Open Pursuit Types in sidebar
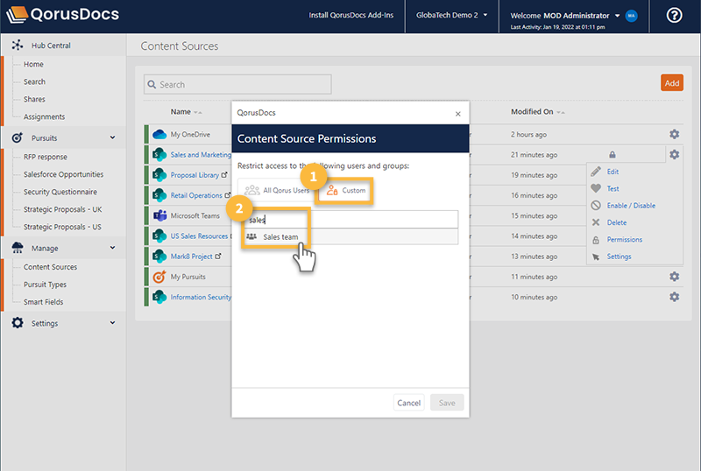This screenshot has height=471, width=701. point(45,285)
